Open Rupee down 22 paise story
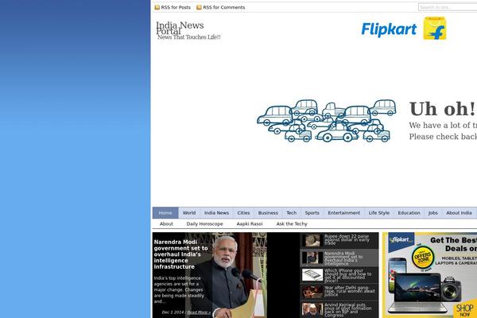Image resolution: width=477 pixels, height=318 pixels. (x=347, y=240)
